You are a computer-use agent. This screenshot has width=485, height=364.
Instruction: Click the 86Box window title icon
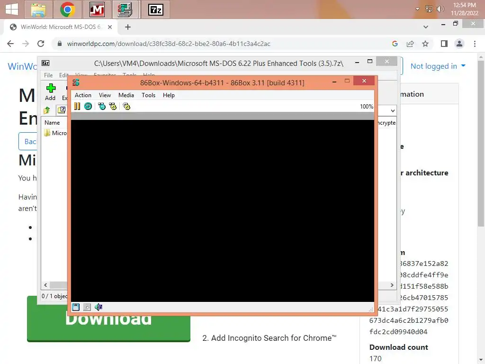[x=76, y=82]
